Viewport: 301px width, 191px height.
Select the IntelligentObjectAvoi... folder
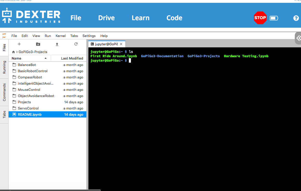(47, 83)
